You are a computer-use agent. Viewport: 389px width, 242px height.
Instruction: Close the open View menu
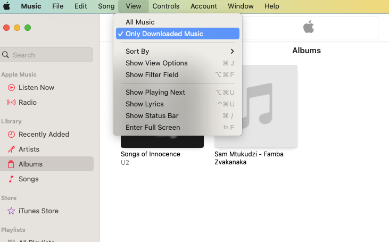point(134,6)
